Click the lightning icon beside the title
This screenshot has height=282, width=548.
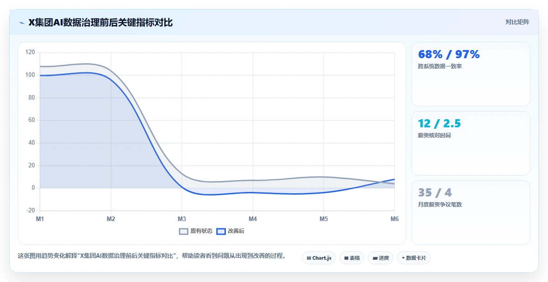coord(21,23)
